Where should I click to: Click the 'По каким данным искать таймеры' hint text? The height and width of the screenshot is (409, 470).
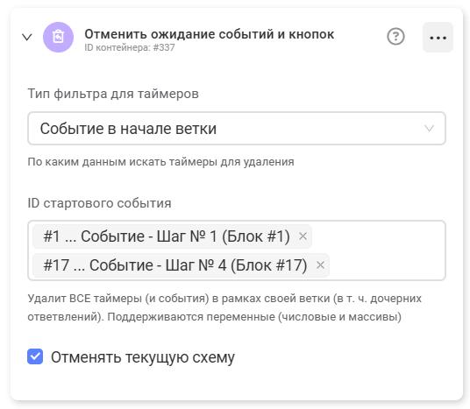(x=161, y=162)
